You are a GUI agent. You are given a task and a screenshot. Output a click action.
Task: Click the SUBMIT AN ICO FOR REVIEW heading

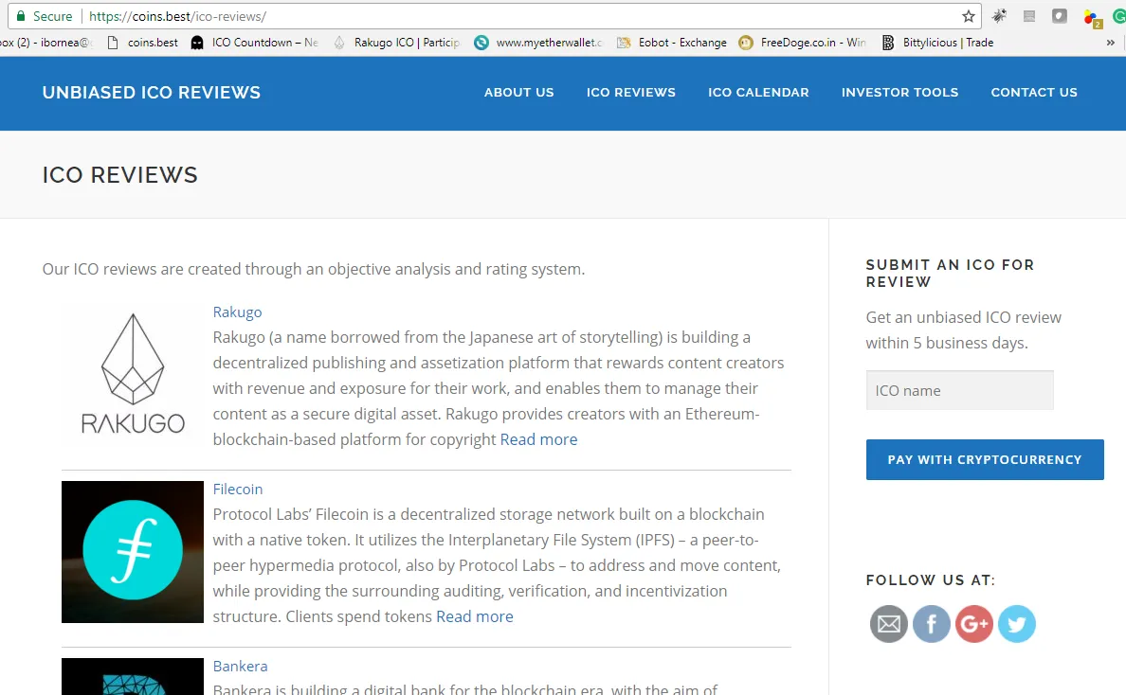(x=950, y=274)
